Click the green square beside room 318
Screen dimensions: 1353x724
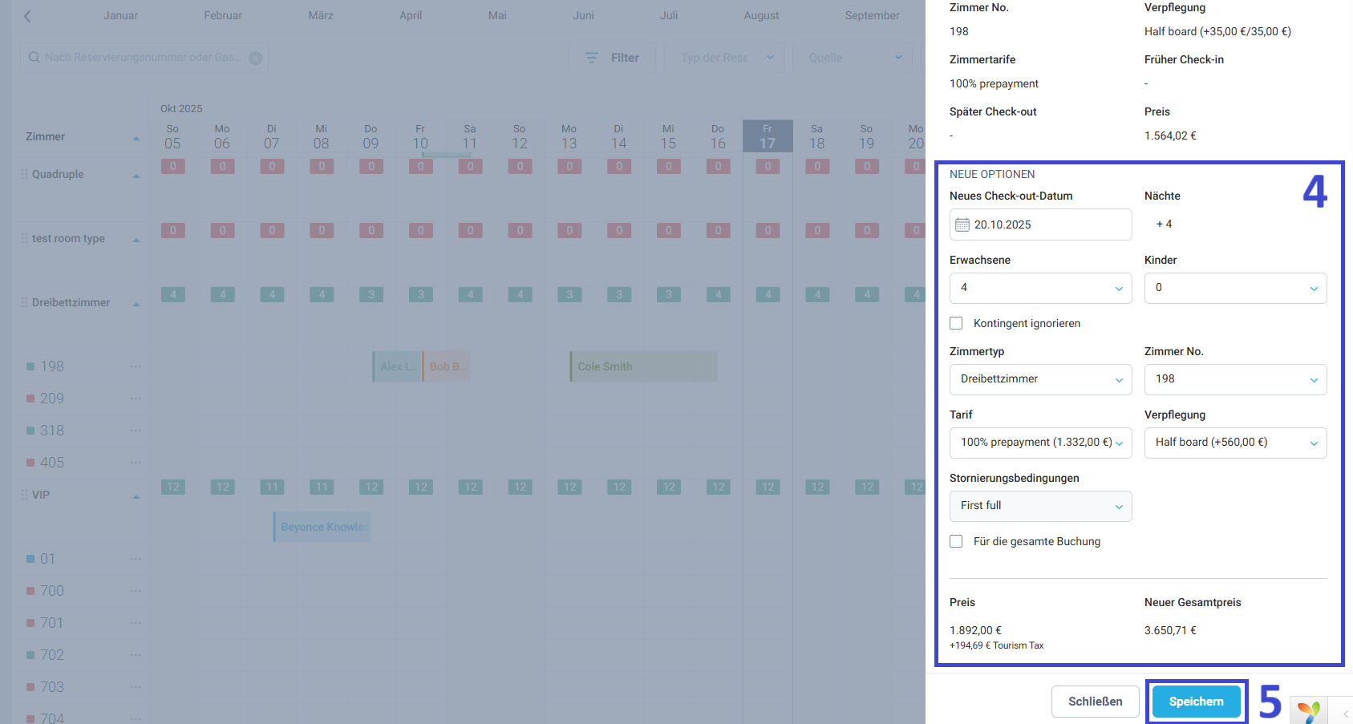[30, 430]
